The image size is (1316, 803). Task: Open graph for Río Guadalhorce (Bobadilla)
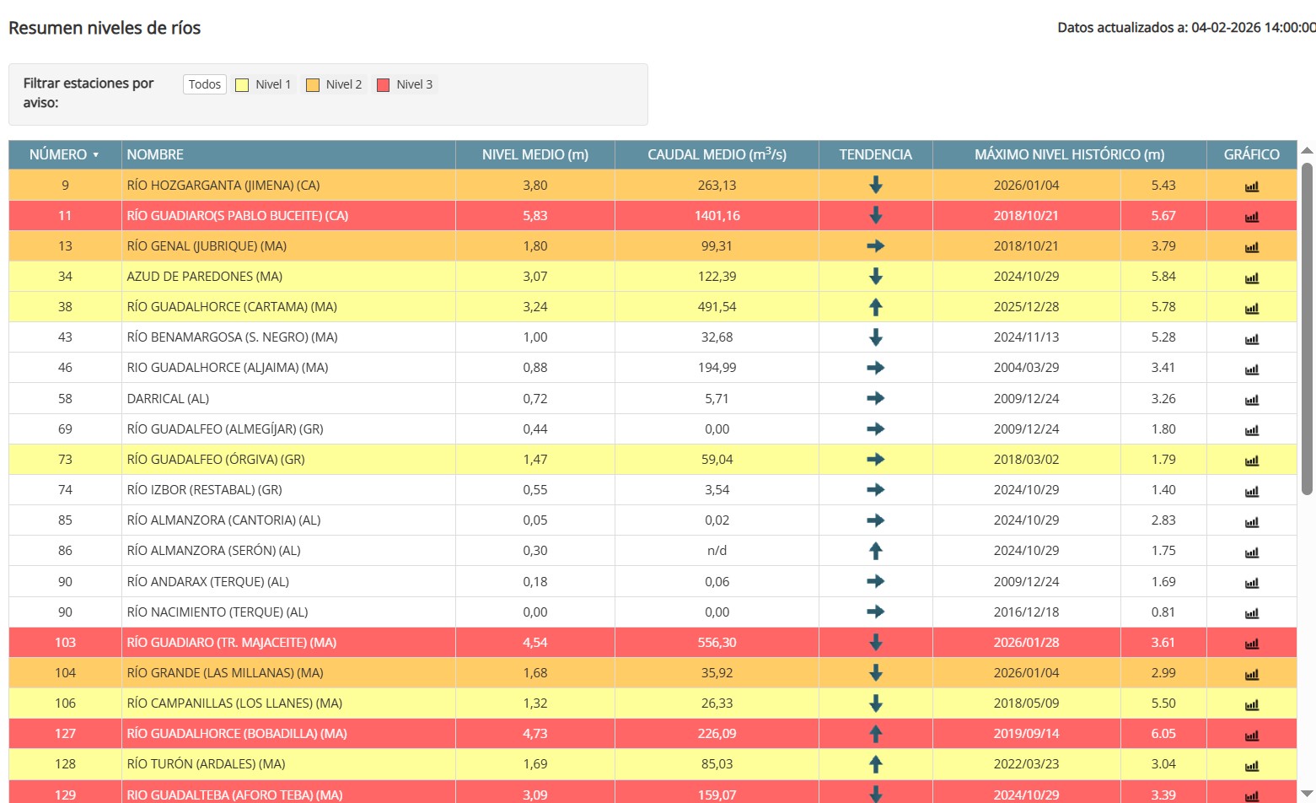pos(1251,735)
